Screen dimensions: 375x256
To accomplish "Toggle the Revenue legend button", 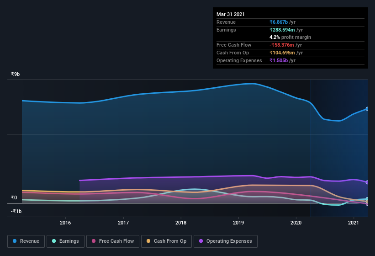I will [26, 241].
